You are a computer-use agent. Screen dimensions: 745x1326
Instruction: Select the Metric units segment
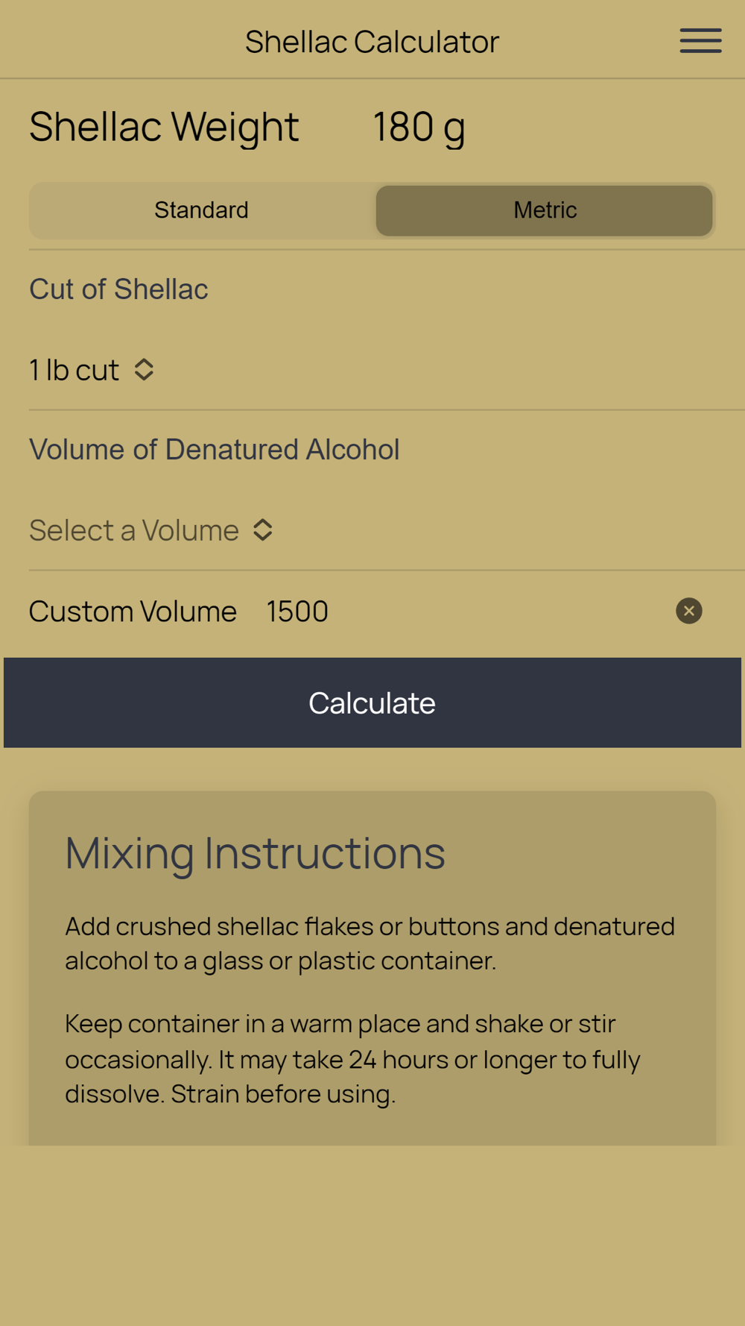tap(545, 210)
